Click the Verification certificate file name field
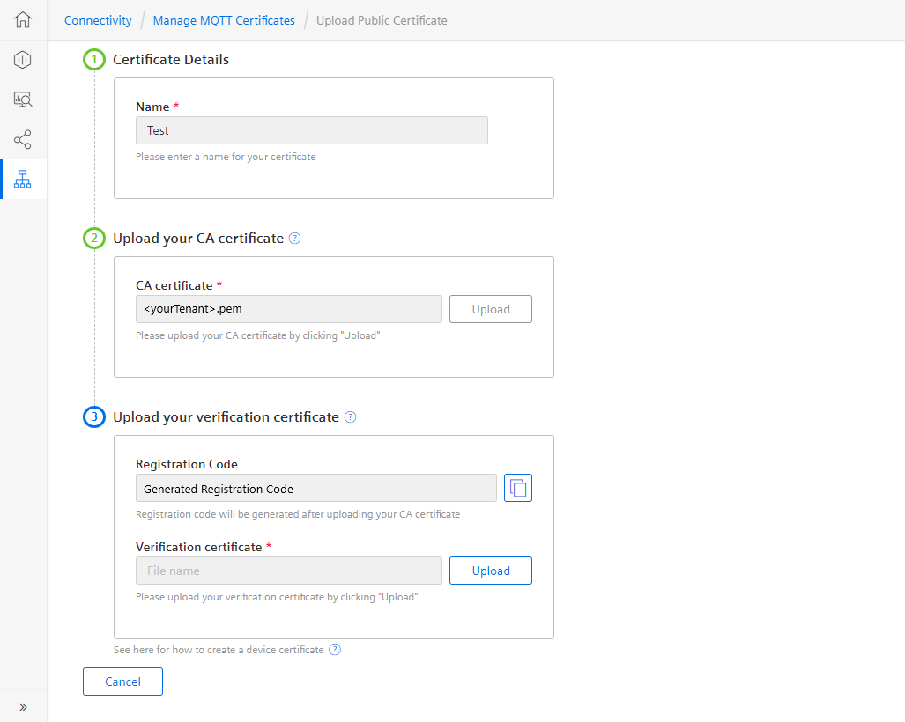The height and width of the screenshot is (722, 905). coord(288,571)
